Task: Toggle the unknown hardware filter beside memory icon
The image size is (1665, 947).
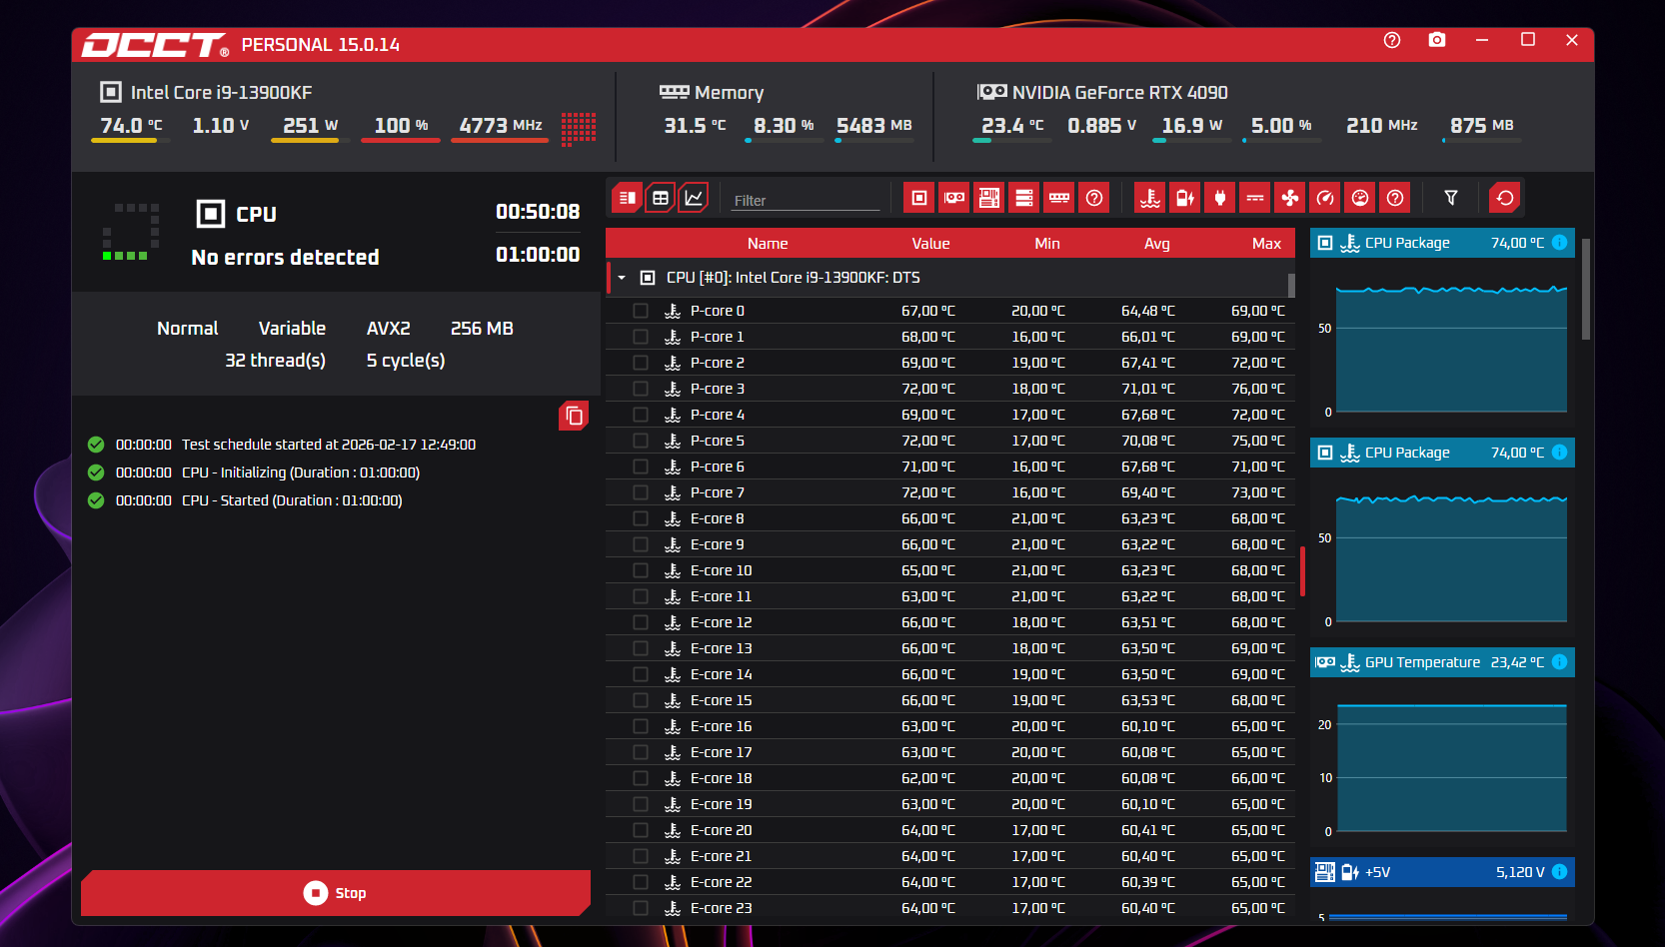Action: tap(1094, 198)
